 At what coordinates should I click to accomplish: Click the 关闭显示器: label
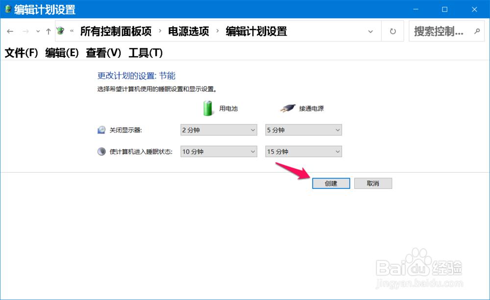pos(125,130)
